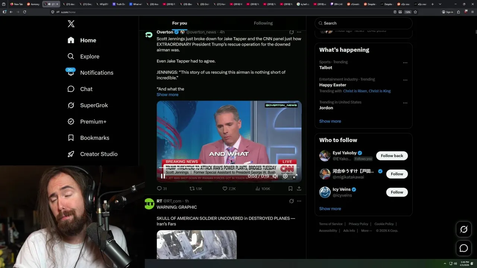Open video settings gear
Viewport: 477px width, 268px height.
285,176
